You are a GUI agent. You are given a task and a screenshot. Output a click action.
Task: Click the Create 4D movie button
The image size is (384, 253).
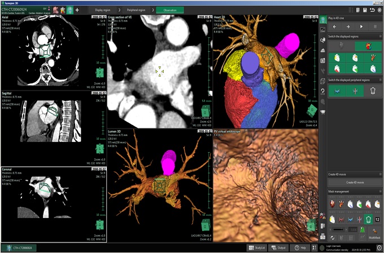[x=355, y=183]
